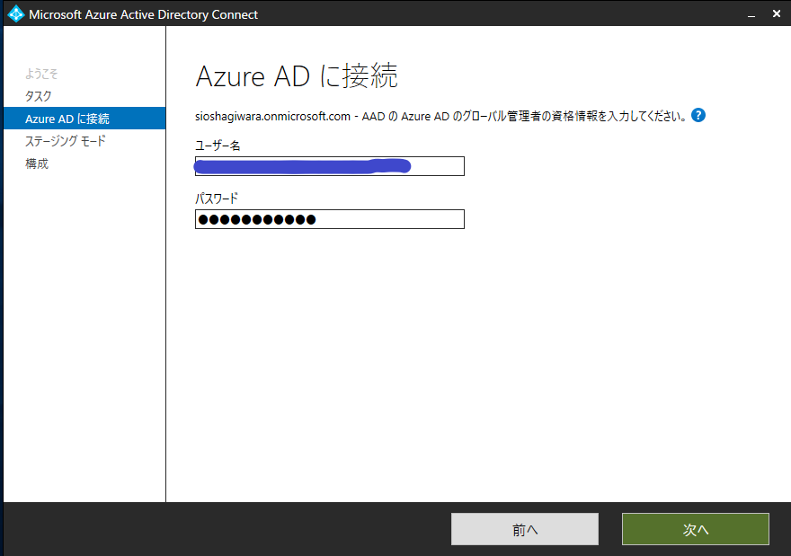Click the 前へ button to go back

[x=524, y=529]
